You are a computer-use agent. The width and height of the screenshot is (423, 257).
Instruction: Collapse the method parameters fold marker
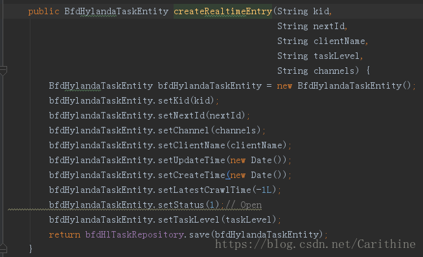3,71
